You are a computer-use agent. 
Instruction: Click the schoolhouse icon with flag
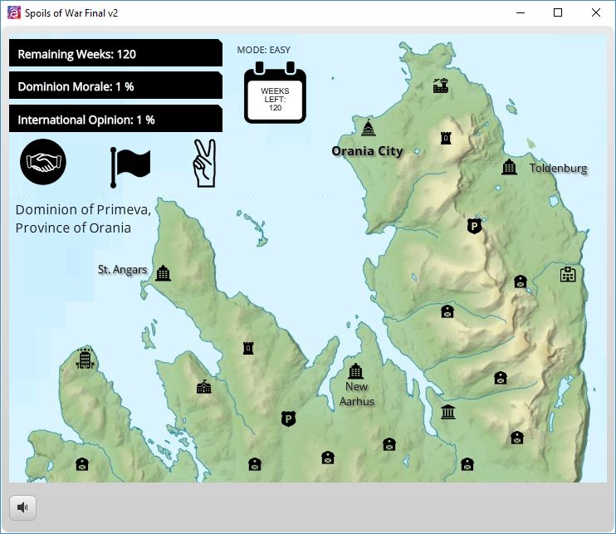click(x=203, y=386)
